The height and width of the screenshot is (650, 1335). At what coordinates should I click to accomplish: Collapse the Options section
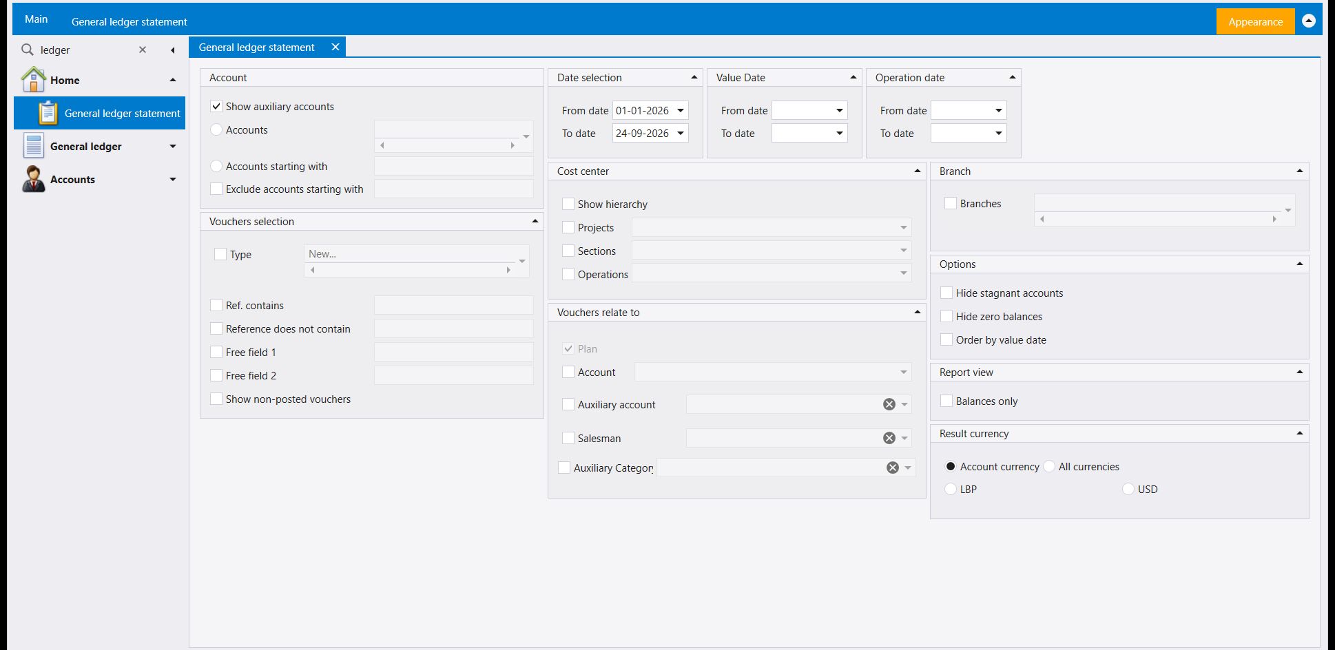coord(1300,264)
